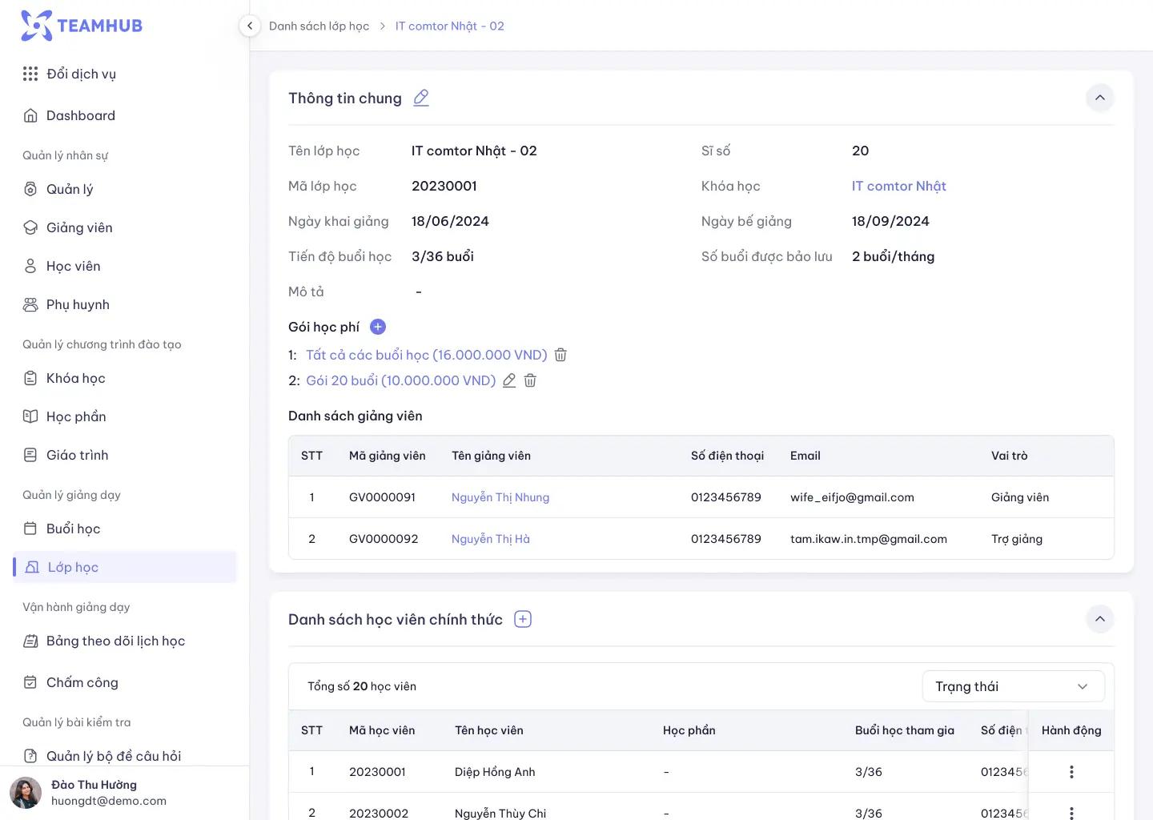The width and height of the screenshot is (1153, 820).
Task: Open actions menu for Nguyễn Thùy Chi
Action: (1071, 813)
